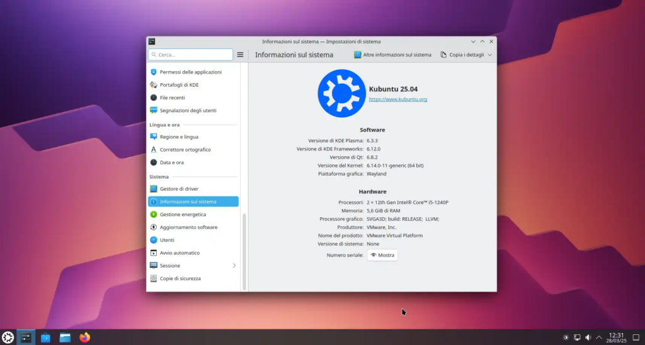
Task: Click the Gestione energetica green icon
Action: (154, 214)
